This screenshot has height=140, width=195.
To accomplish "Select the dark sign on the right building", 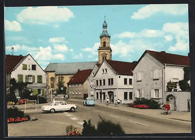I will coord(172,86).
